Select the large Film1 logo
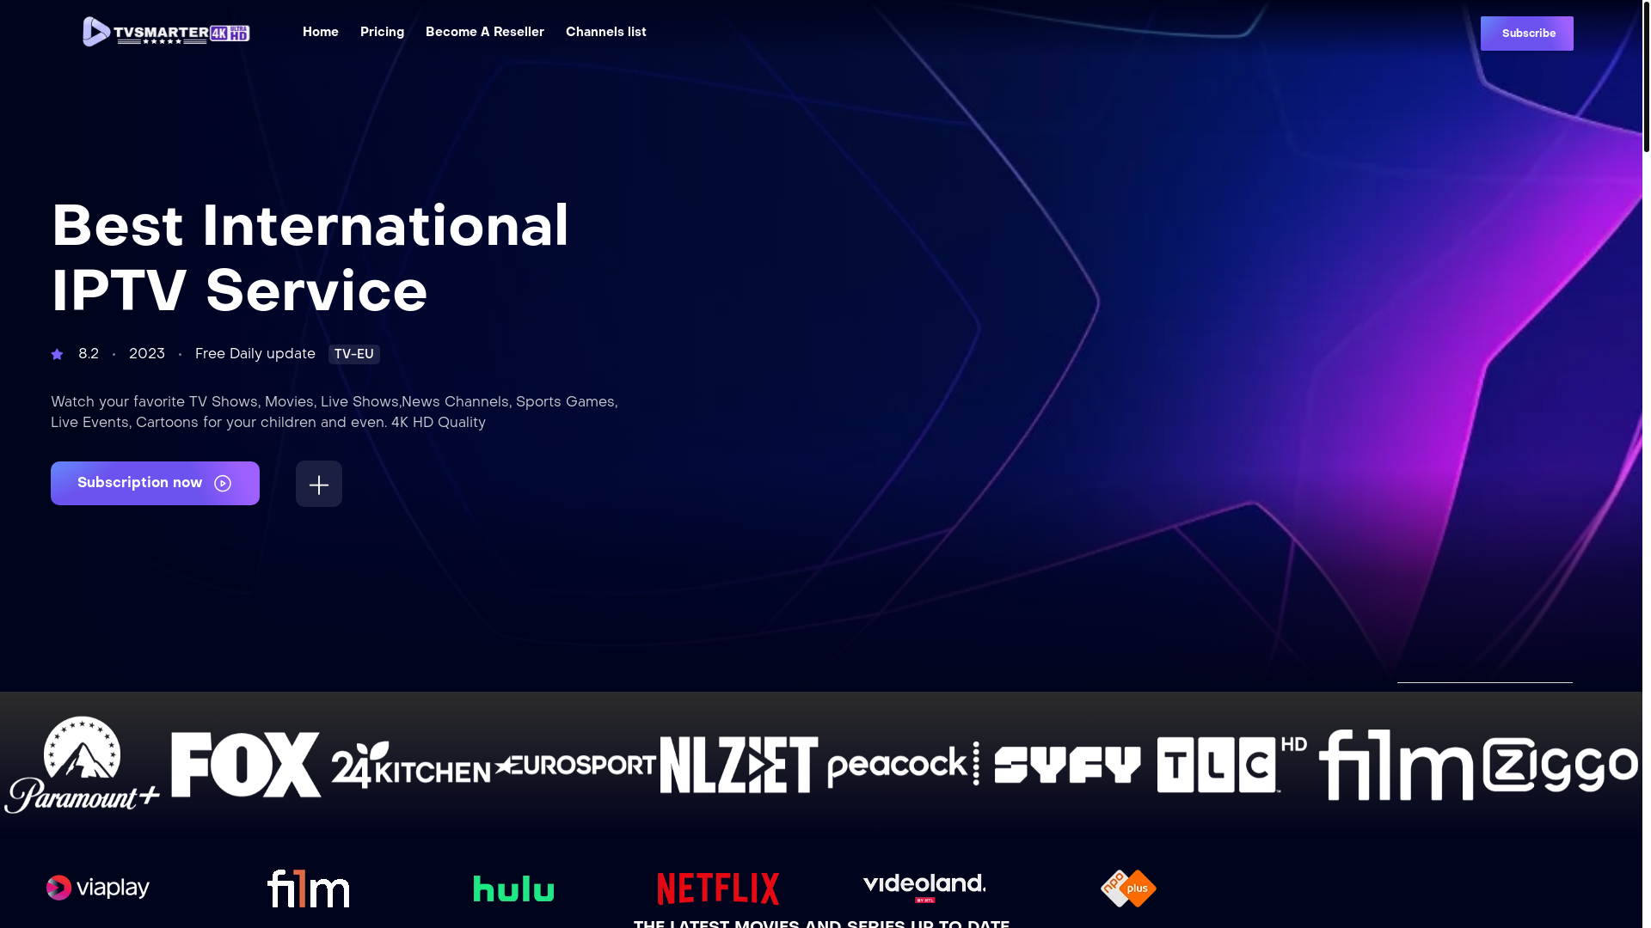 (1396, 765)
